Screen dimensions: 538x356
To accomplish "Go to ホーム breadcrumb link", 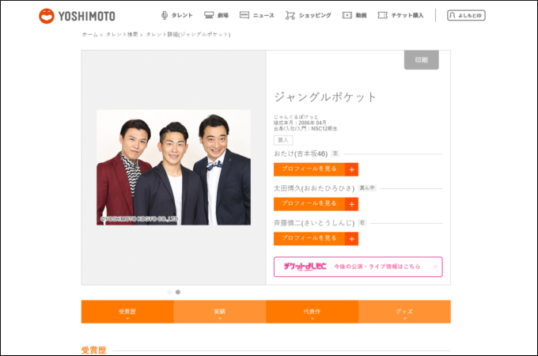I will click(90, 35).
